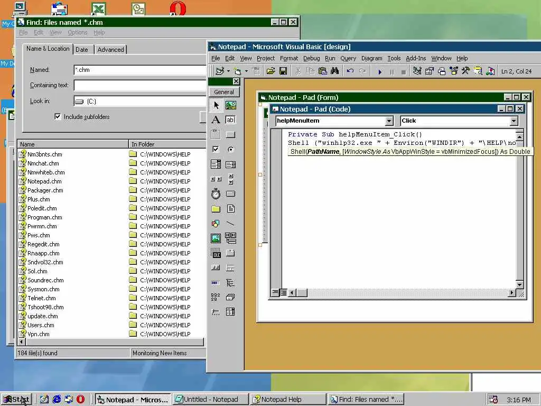Switch to Notepad Help taskbar button
This screenshot has width=541, height=406.
(288, 400)
